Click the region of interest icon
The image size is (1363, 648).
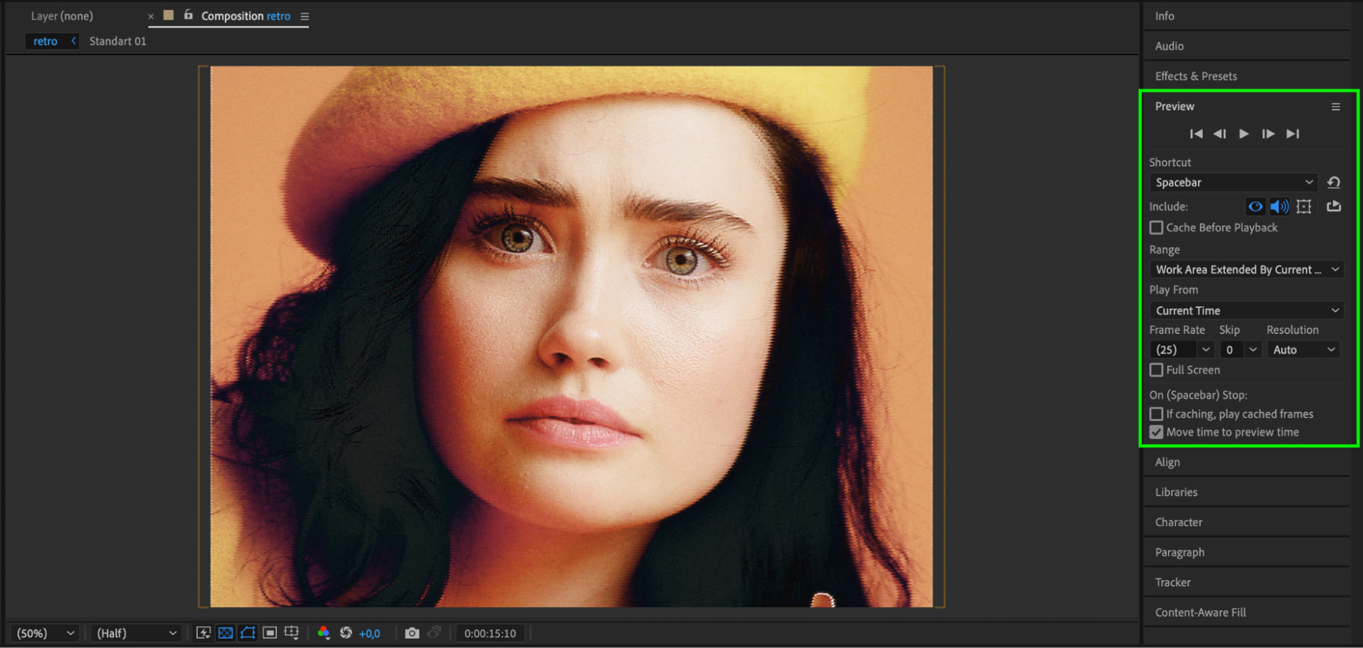click(270, 633)
